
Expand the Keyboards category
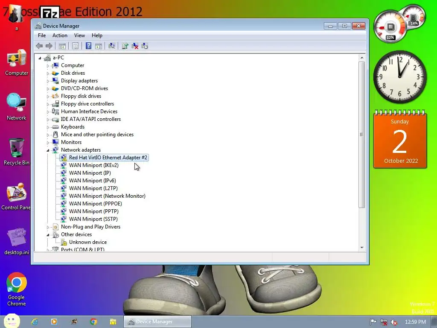[x=48, y=127]
